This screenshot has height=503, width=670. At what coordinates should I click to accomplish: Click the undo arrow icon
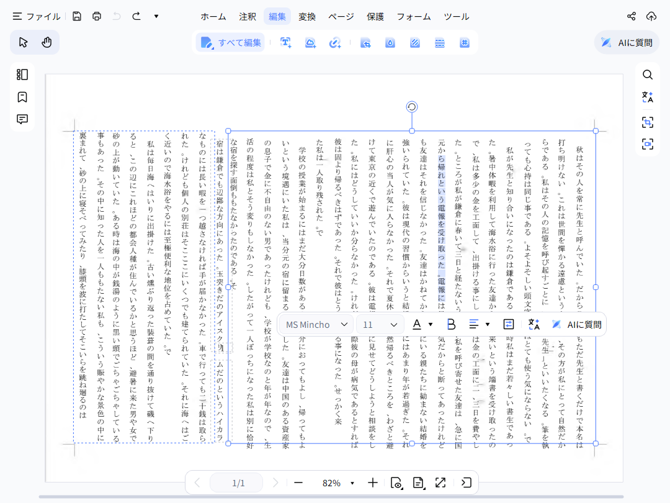tap(116, 16)
